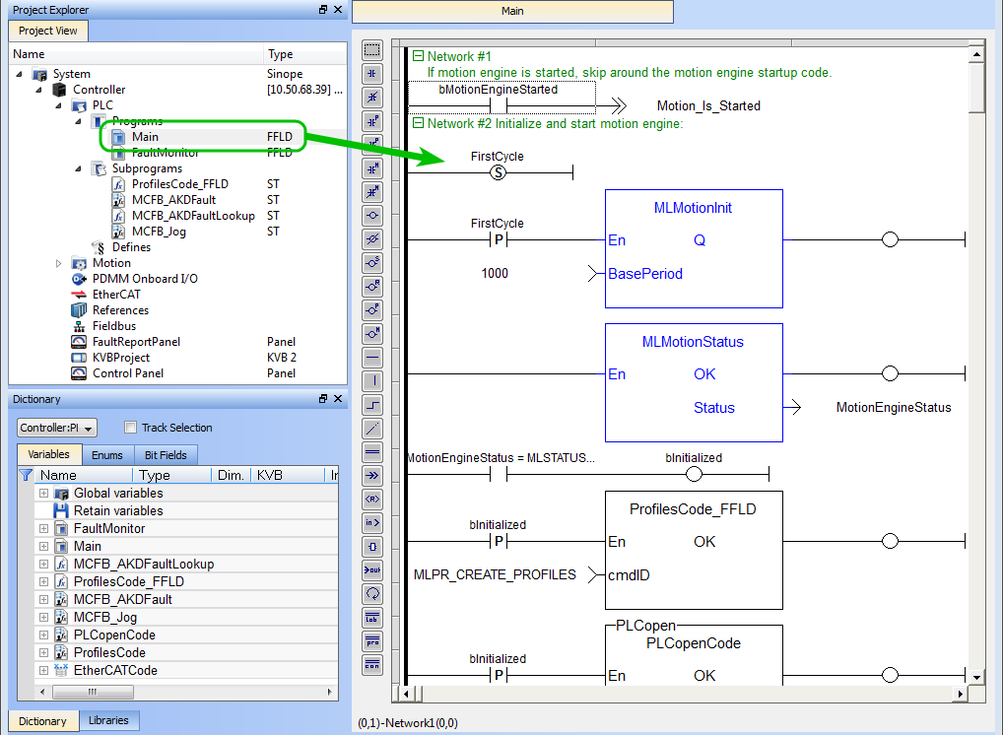Collapse Network #1 with minus box
The image size is (1003, 735).
coord(419,56)
